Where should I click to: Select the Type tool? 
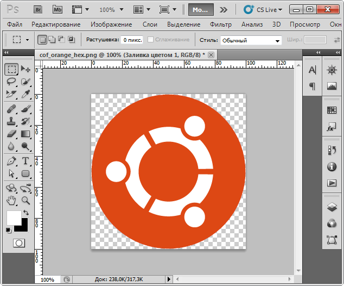pyautogui.click(x=26, y=161)
